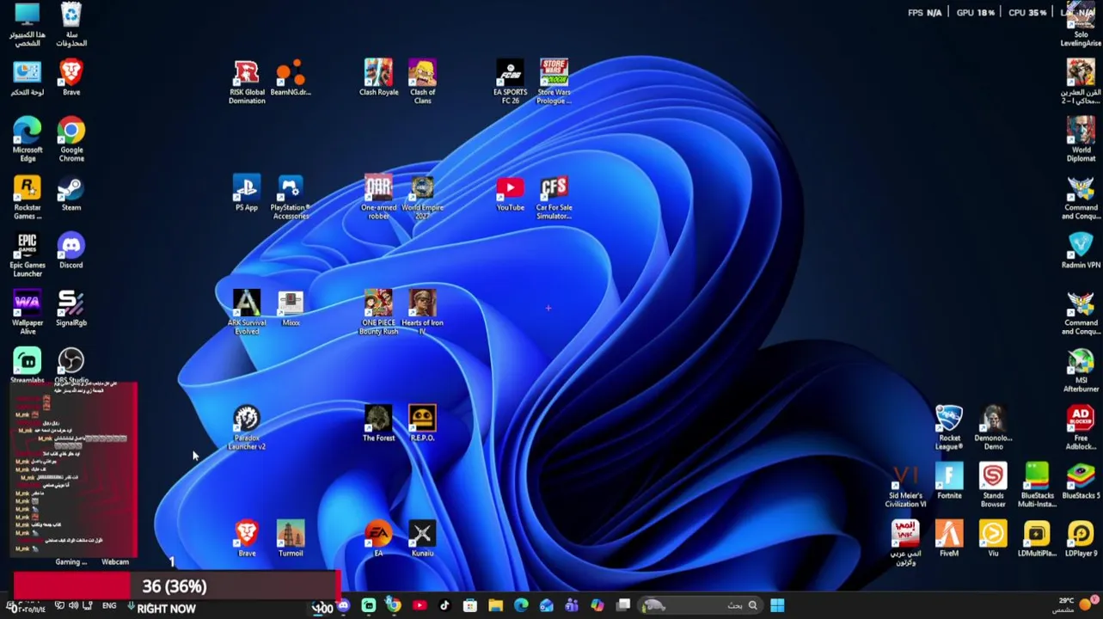The image size is (1103, 619).
Task: Select the MSI Afterburner icon
Action: 1081,371
